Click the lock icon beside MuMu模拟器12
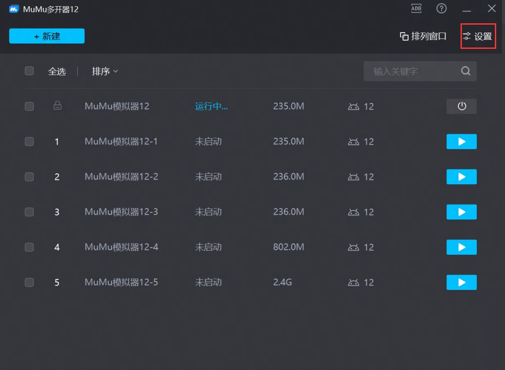Viewport: 505px width, 370px height. click(57, 106)
